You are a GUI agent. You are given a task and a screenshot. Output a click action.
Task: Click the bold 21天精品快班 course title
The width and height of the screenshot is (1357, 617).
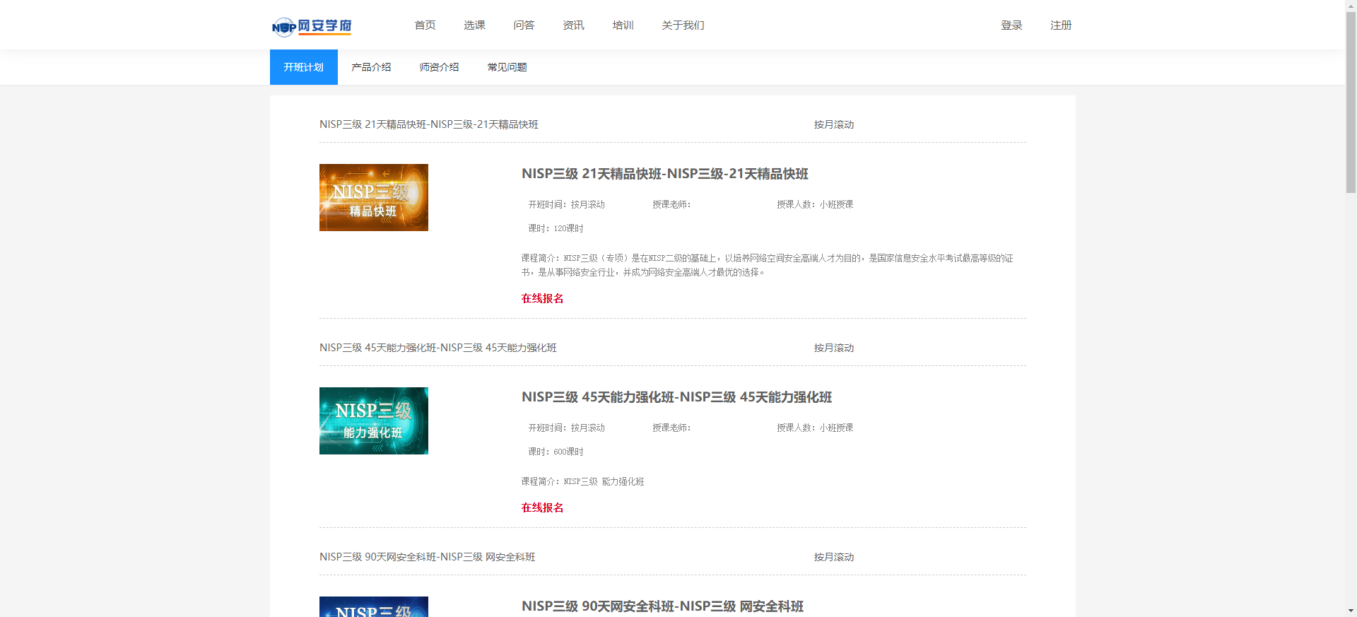click(x=665, y=174)
